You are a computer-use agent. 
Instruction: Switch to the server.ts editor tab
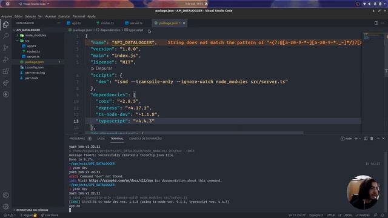[x=136, y=23]
